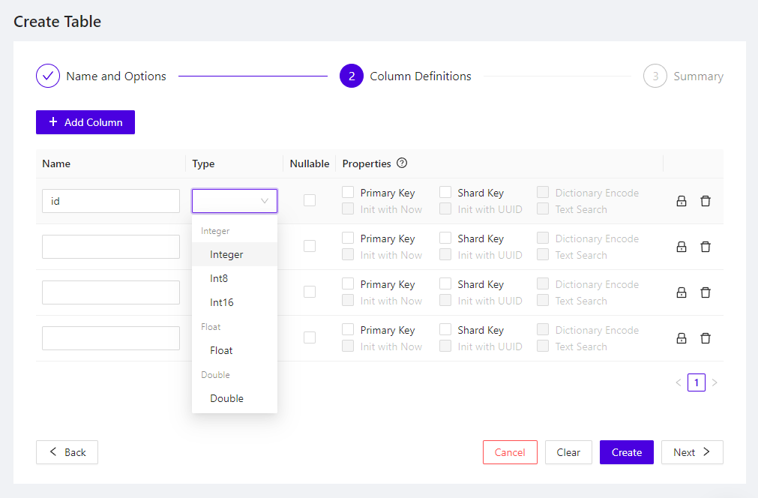
Task: Click the id name input field
Action: pyautogui.click(x=111, y=200)
